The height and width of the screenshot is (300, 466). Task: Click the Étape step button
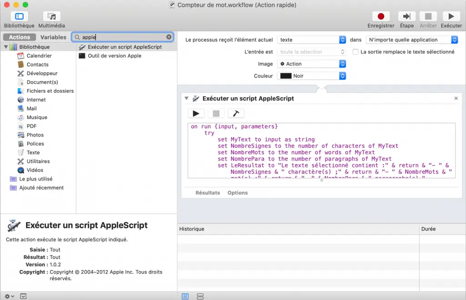[x=407, y=16]
